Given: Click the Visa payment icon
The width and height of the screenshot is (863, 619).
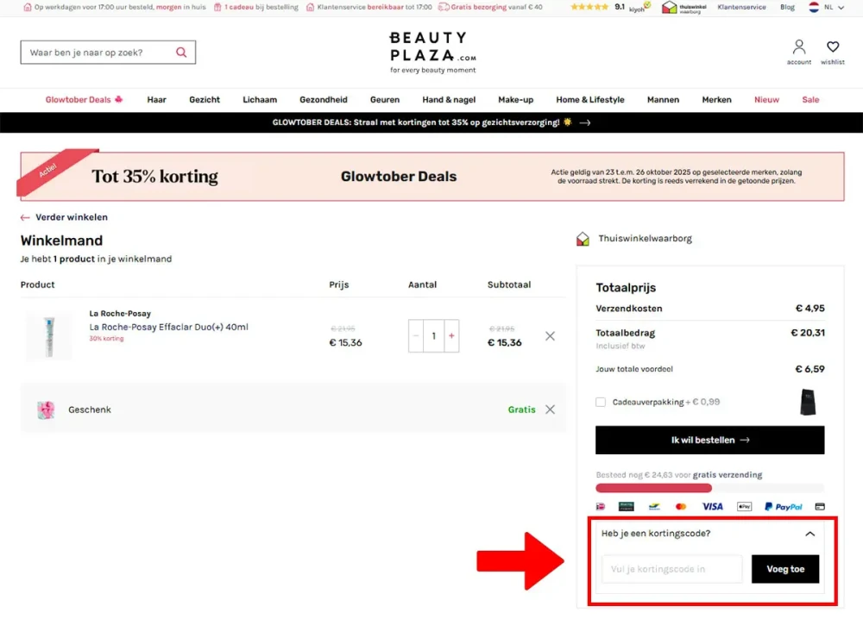Looking at the screenshot, I should [x=712, y=507].
